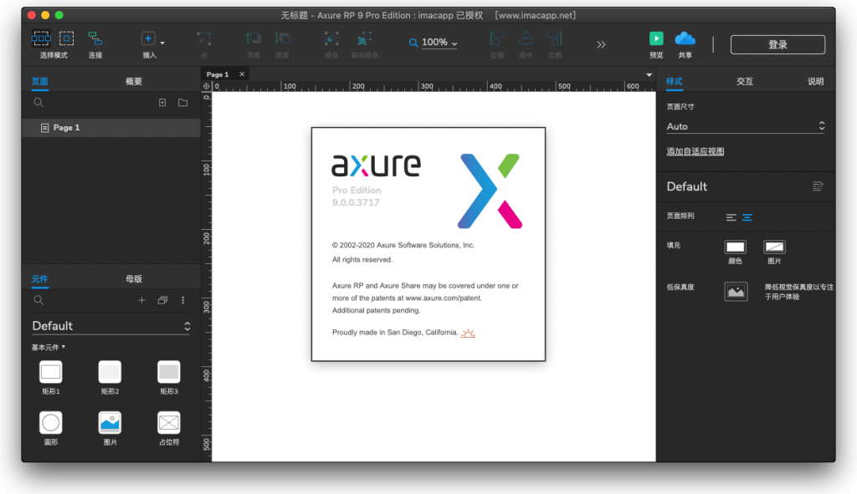
Task: Toggle the 低保真度 low fidelity mode
Action: (x=736, y=292)
